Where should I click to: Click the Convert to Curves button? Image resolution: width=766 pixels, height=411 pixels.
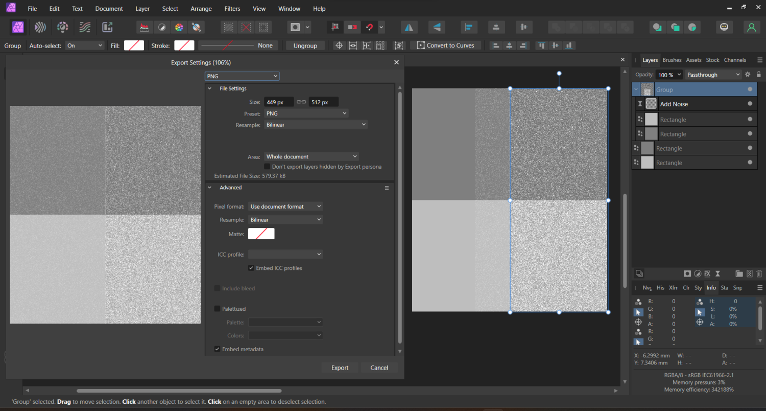pos(445,45)
